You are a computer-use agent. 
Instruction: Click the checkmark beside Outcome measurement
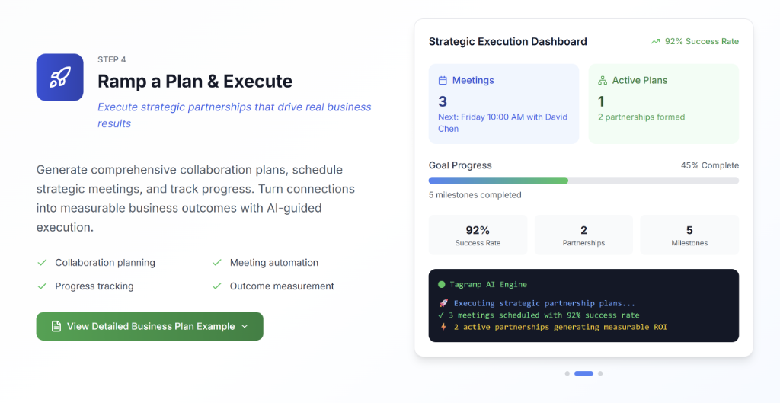(x=216, y=286)
